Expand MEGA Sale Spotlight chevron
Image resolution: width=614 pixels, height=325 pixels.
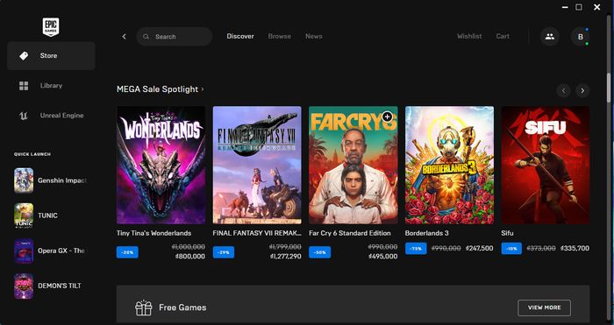[x=203, y=89]
